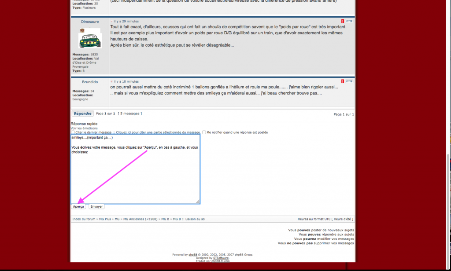
Task: Click the "Messages: 34" text under Brundido
Action: pyautogui.click(x=83, y=91)
